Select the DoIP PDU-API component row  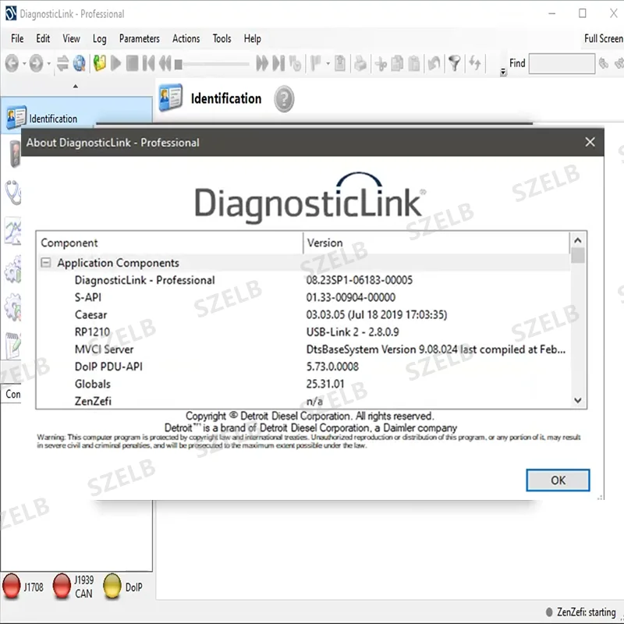tap(304, 367)
